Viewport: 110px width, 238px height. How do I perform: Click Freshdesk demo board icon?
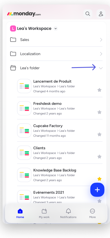click(x=24, y=108)
